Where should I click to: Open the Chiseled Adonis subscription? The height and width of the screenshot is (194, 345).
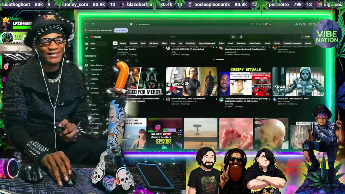click(96, 70)
